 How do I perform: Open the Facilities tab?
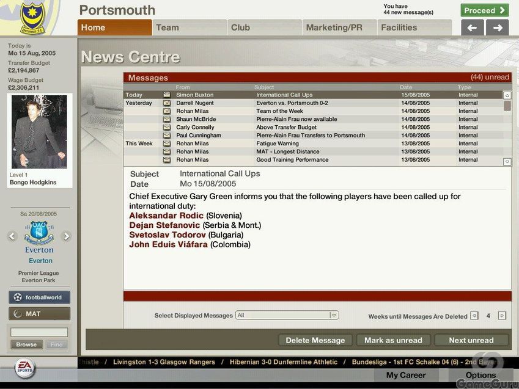[x=414, y=27]
